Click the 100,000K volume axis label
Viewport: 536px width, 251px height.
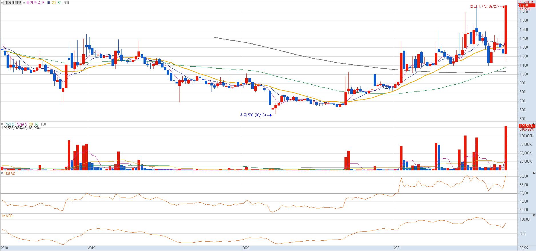click(526, 136)
